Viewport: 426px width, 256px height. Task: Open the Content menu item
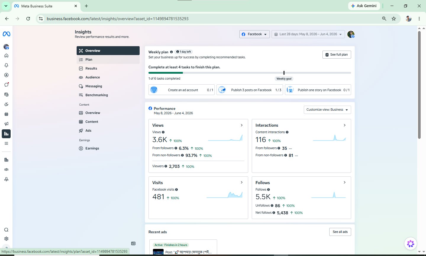point(108,122)
